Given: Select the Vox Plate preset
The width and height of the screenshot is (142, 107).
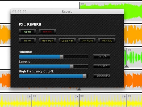Looking at the screenshot, I should [87, 41].
